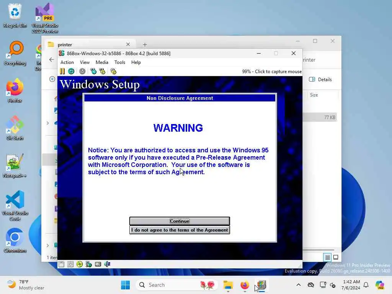This screenshot has width=392, height=294.
Task: Click Continue in the Non Disclosure Agreement
Action: coord(180,221)
